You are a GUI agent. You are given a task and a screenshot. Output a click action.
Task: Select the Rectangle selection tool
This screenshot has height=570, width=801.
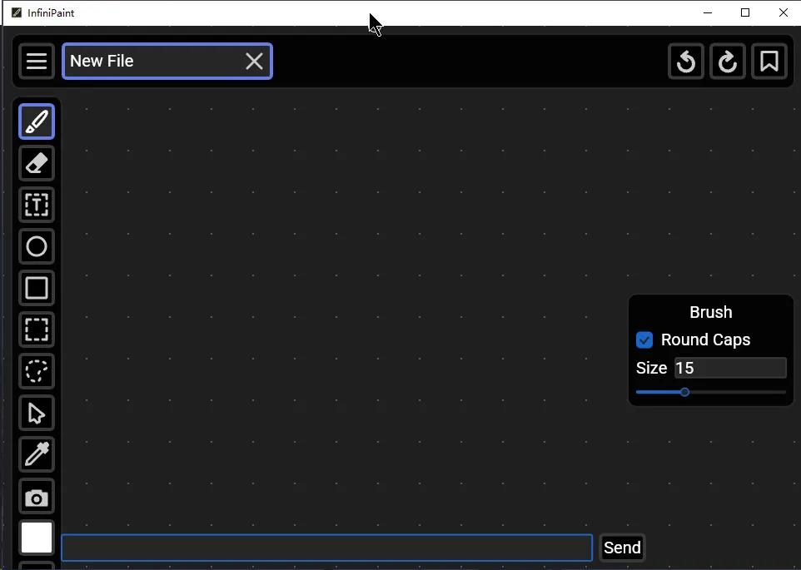tap(37, 330)
